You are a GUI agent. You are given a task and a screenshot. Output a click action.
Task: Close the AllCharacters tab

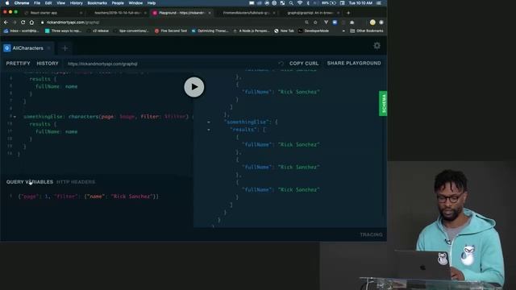pyautogui.click(x=49, y=48)
